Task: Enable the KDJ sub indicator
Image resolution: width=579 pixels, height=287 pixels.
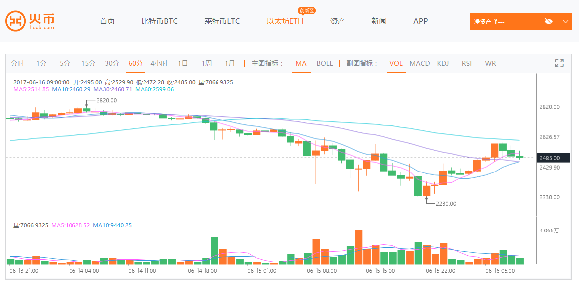Action: 443,63
